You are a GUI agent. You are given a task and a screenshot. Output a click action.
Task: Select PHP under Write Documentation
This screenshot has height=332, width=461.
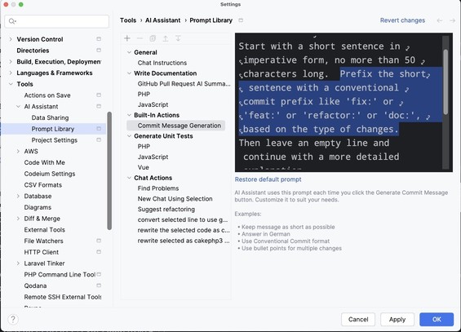pyautogui.click(x=144, y=94)
